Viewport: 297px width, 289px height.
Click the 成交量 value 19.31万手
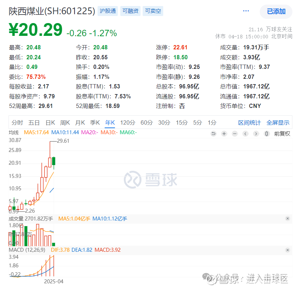(x=256, y=47)
